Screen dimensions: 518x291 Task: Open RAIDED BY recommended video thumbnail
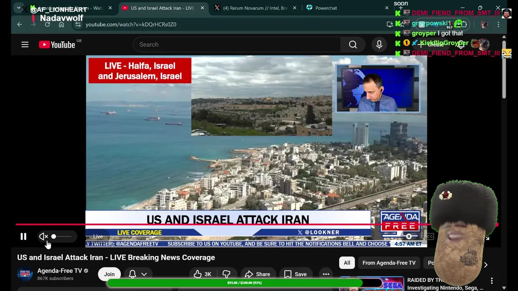(372, 284)
